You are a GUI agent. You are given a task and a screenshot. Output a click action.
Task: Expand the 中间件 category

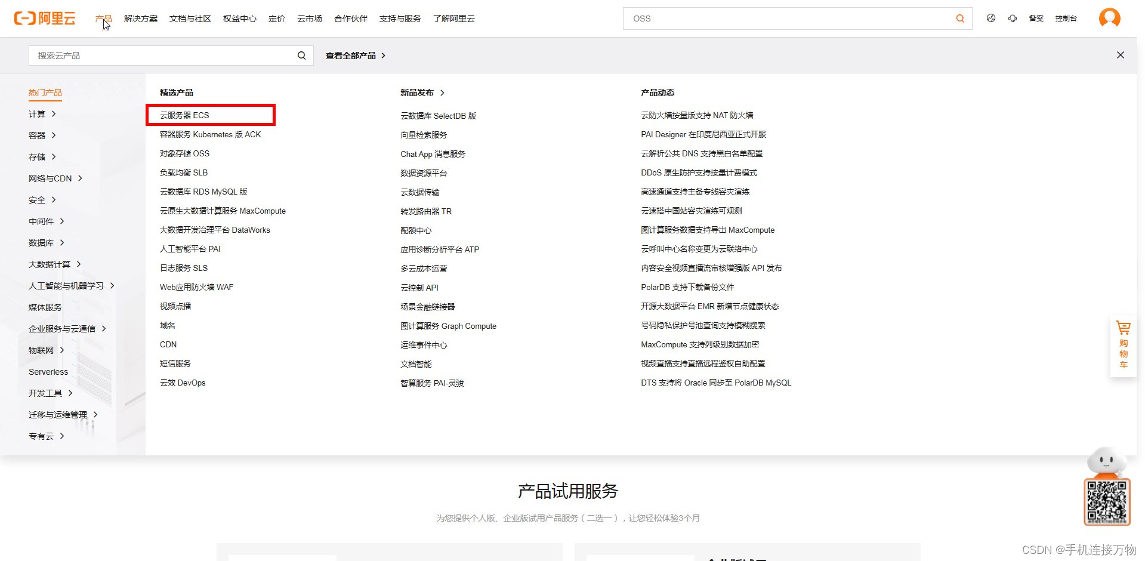click(46, 221)
